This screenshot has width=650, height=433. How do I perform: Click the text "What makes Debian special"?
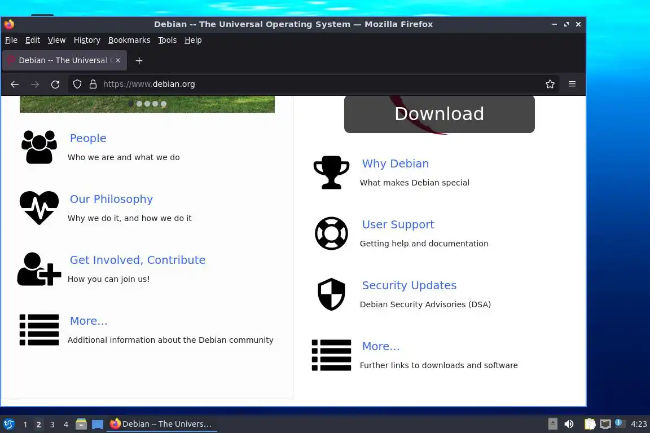[415, 183]
